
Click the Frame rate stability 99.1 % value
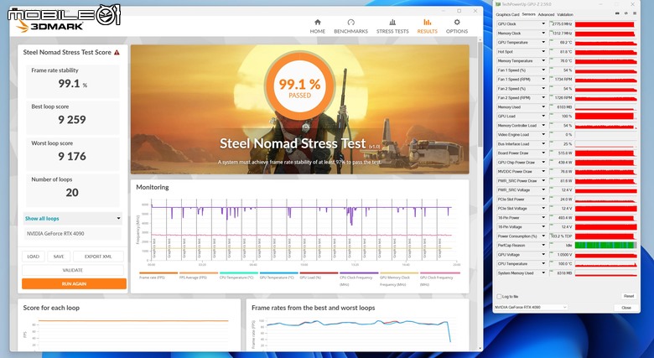click(x=73, y=84)
